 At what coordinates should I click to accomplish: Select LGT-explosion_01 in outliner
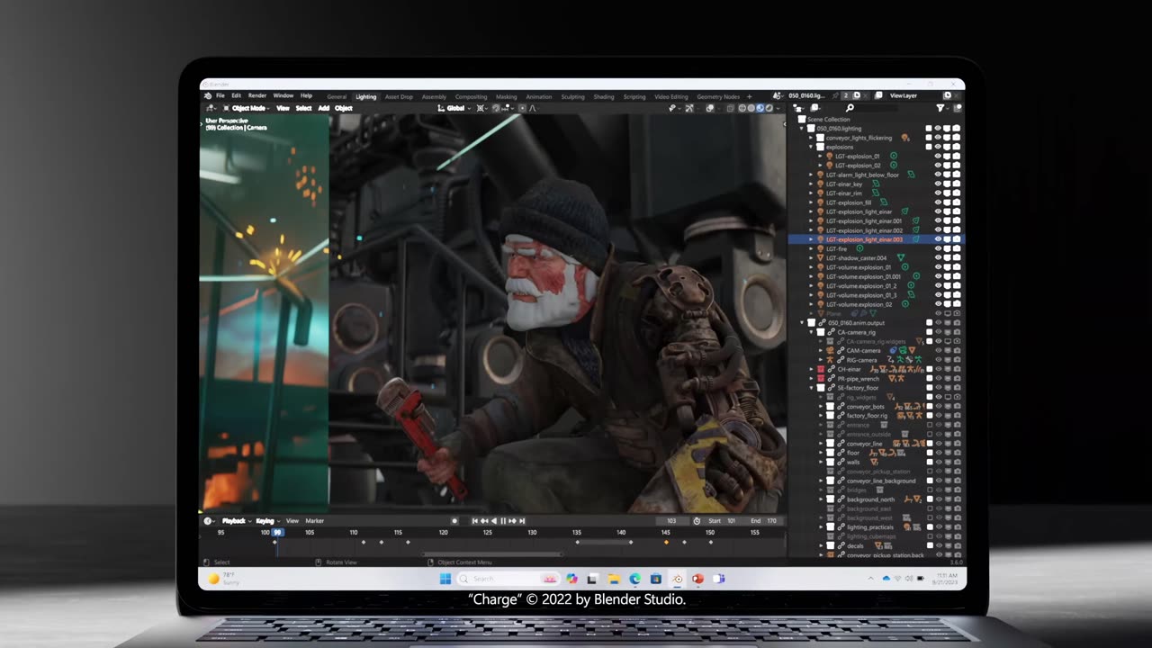[x=858, y=157]
